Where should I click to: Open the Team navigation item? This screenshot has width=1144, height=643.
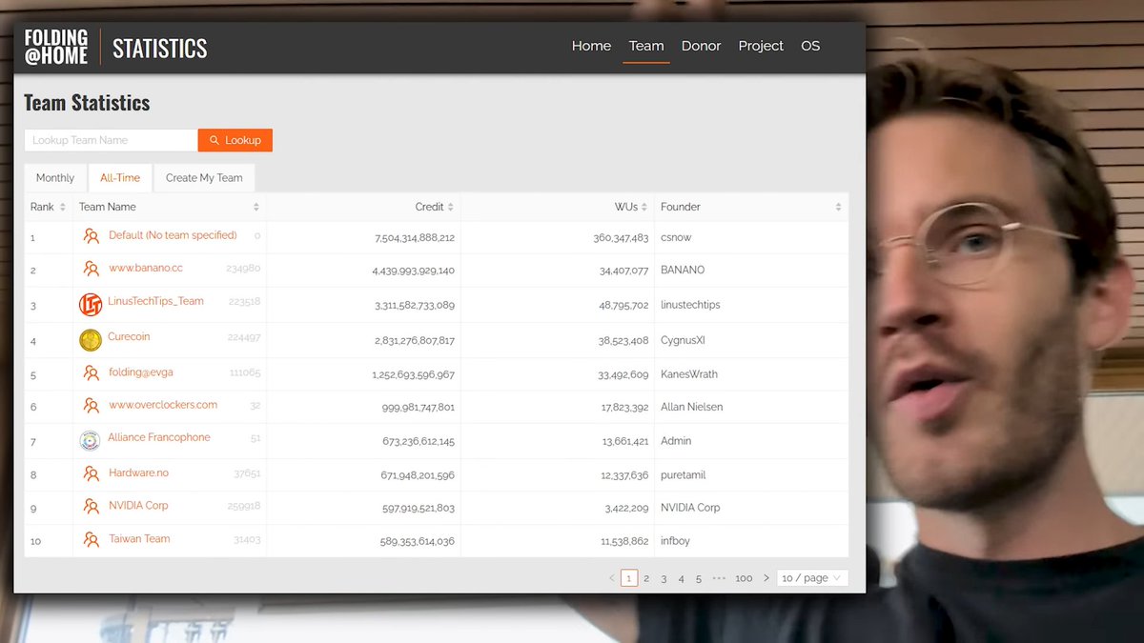tap(646, 46)
